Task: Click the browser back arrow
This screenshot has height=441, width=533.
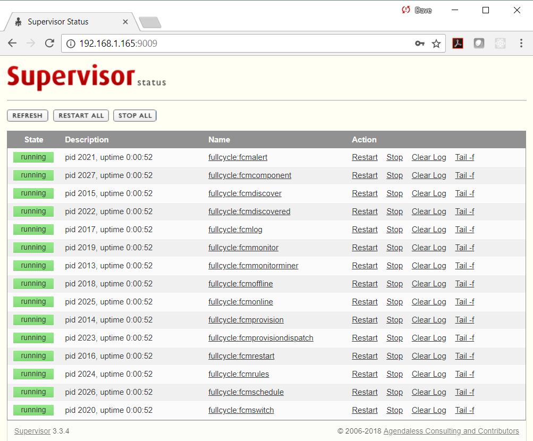Action: [12, 44]
